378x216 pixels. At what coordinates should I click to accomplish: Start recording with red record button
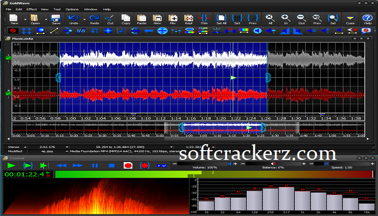click(x=128, y=166)
